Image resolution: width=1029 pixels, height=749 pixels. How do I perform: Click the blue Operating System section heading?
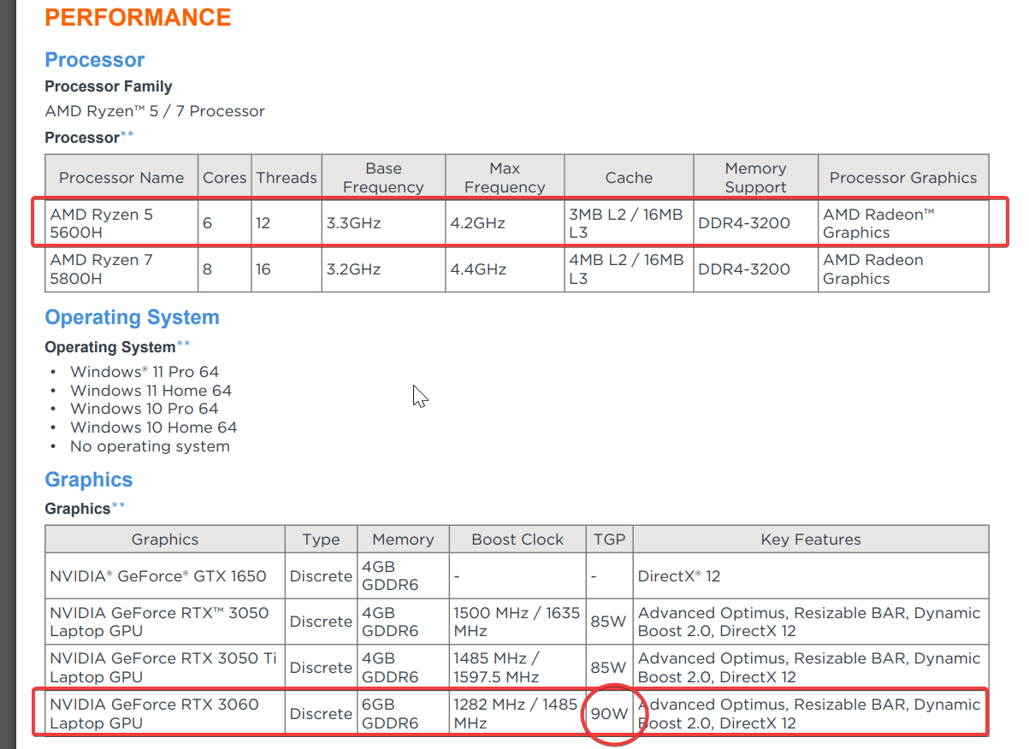(x=132, y=317)
